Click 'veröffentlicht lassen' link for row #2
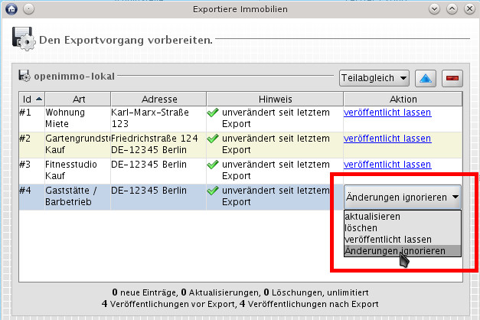 click(387, 139)
